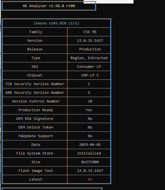Screen dimensions: 165x190
Task: Click the ARB Security Version Number label
Action: point(35,93)
